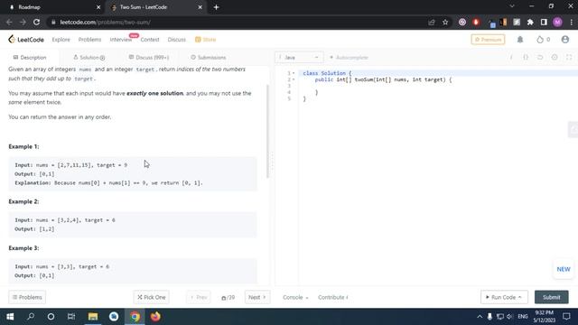Open the Java language dropdown

click(x=299, y=58)
